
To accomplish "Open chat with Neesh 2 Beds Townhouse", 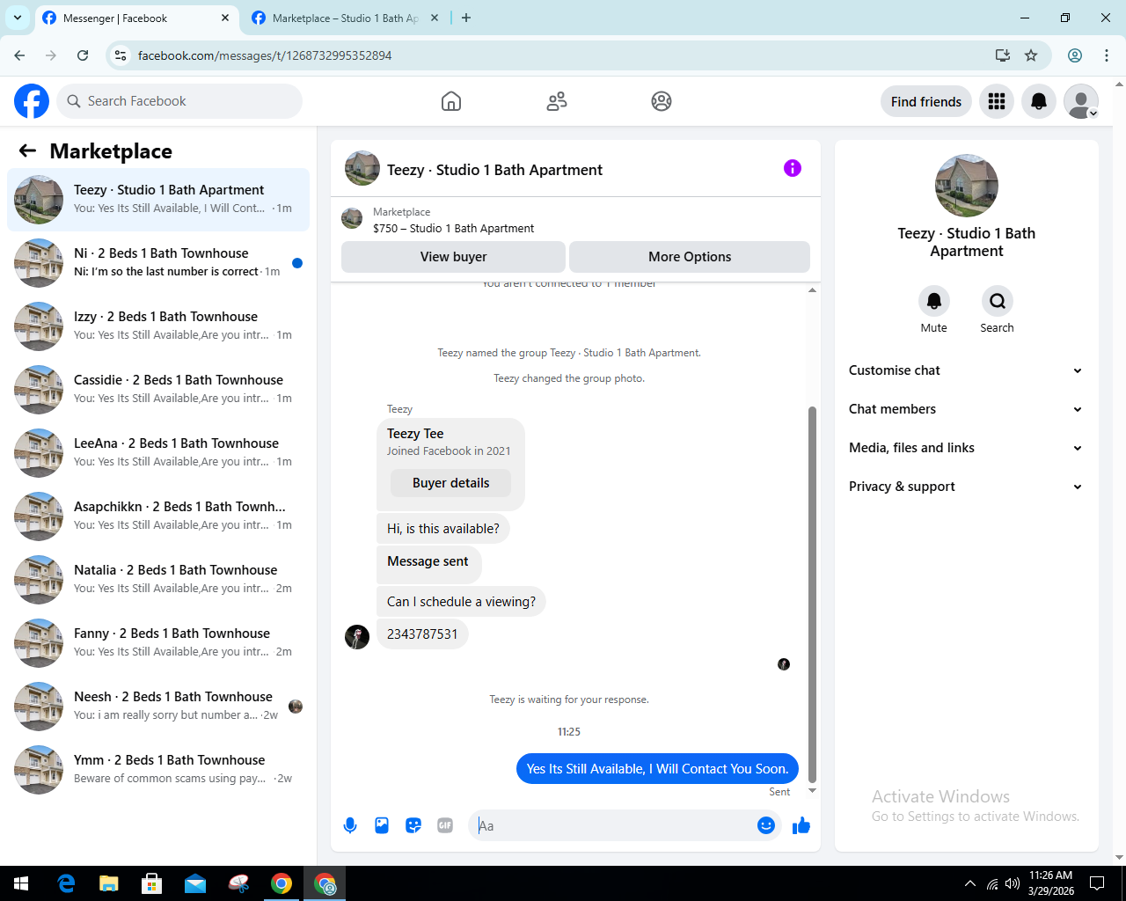I will coord(158,706).
